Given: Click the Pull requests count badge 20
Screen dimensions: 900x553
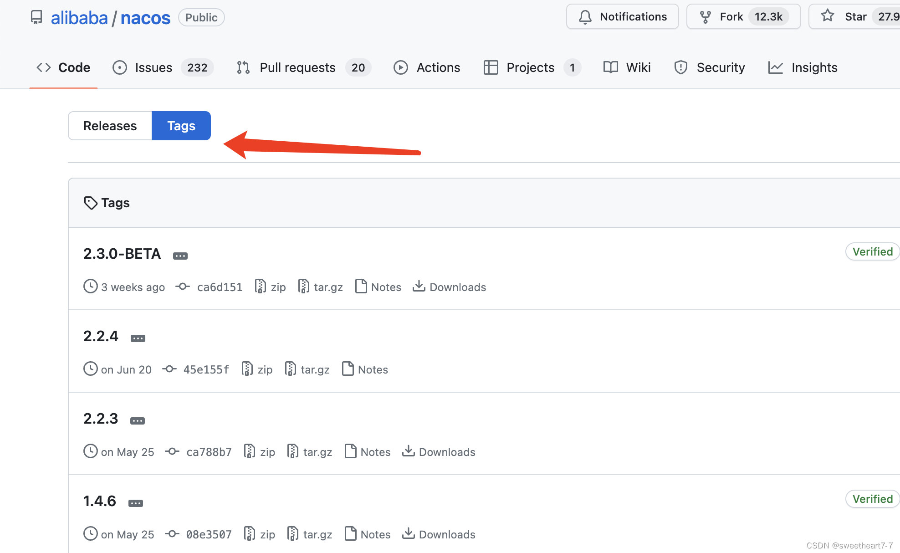Looking at the screenshot, I should (x=358, y=67).
